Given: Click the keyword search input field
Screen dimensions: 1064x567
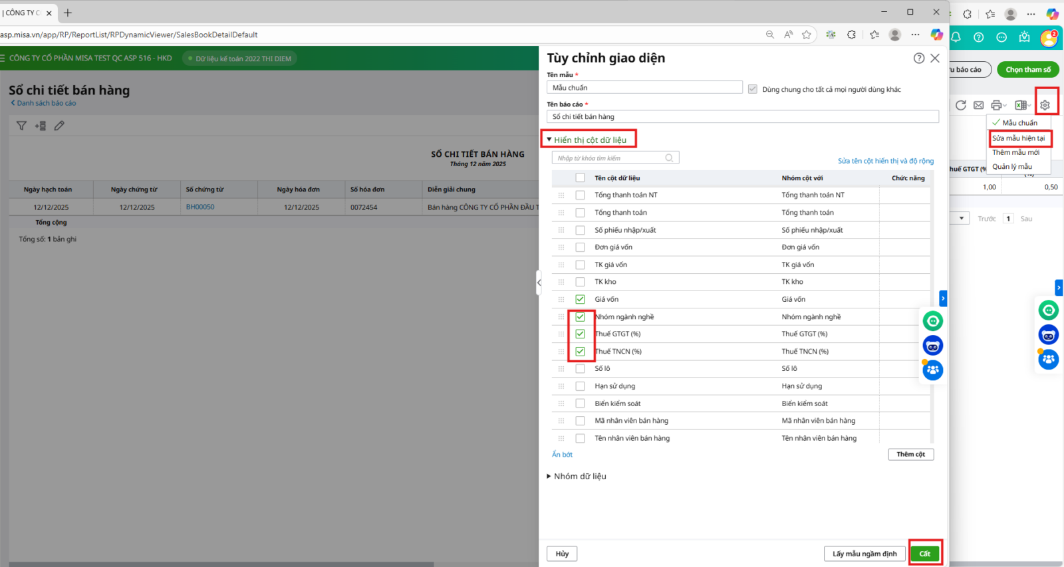Looking at the screenshot, I should [x=608, y=158].
